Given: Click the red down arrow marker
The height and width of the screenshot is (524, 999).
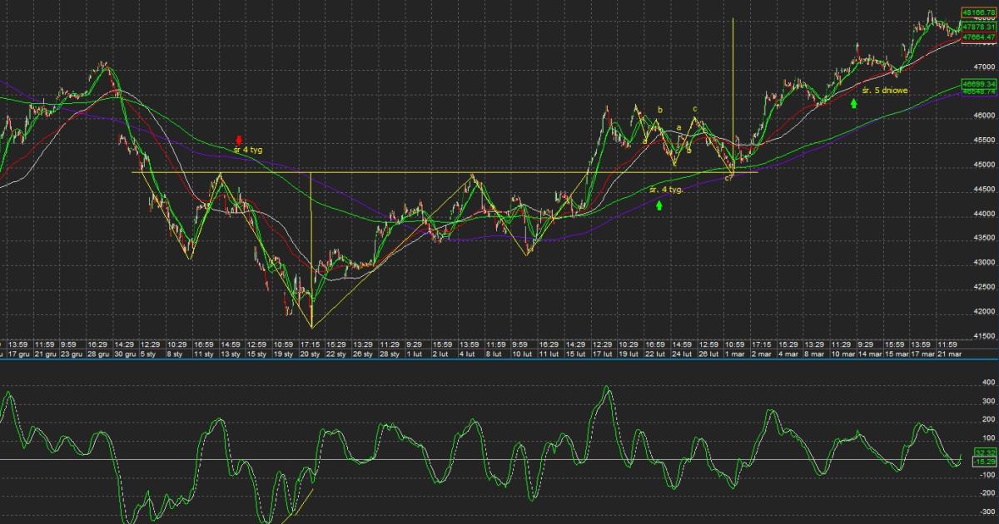Looking at the screenshot, I should tap(239, 140).
